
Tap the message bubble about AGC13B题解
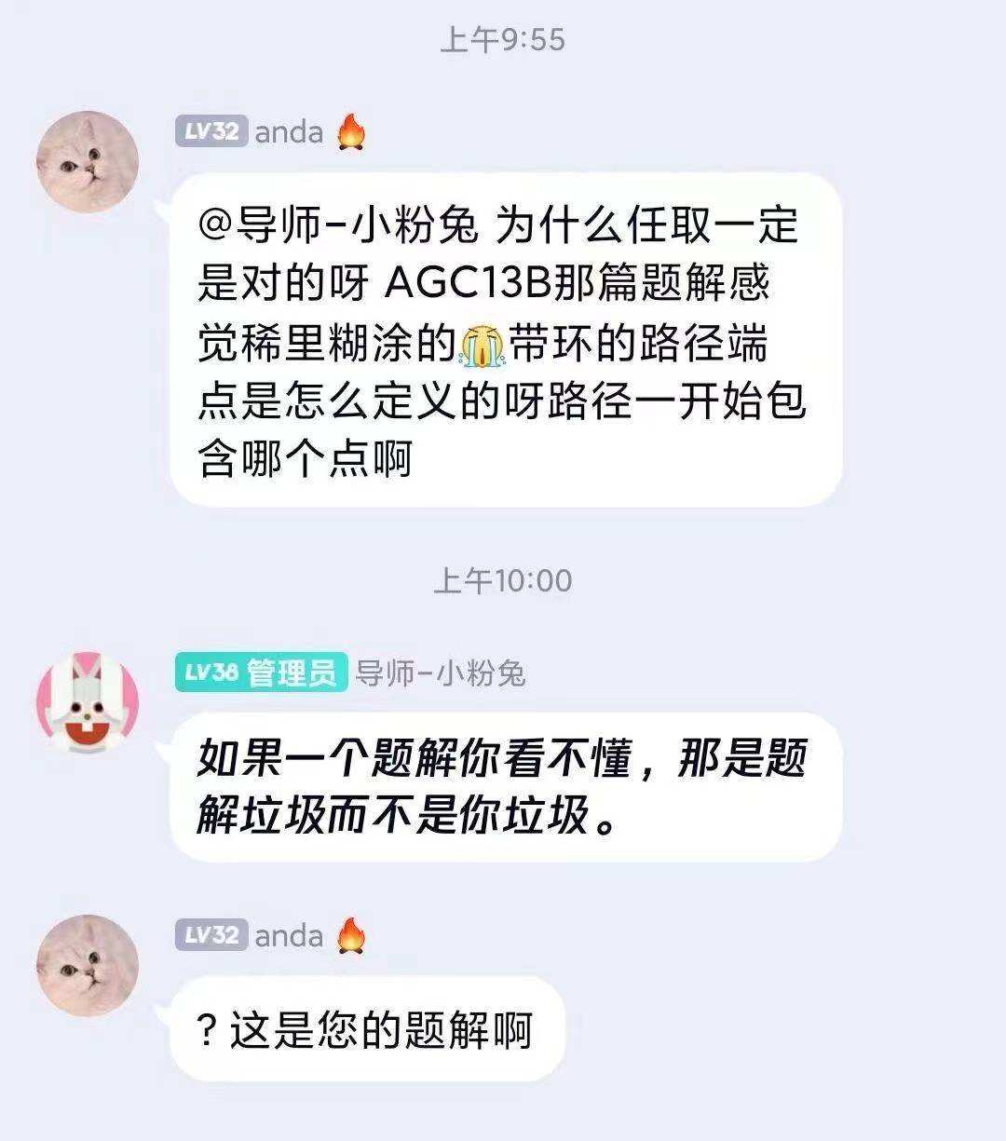pos(506,340)
